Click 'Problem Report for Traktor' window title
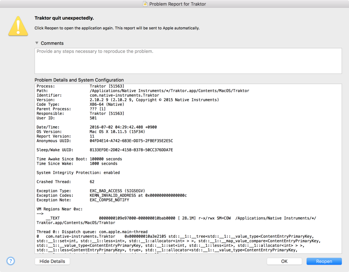349x272 pixels. click(178, 4)
